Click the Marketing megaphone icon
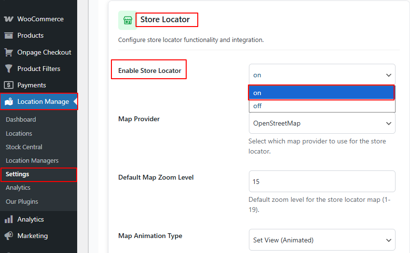The width and height of the screenshot is (410, 253). 9,236
